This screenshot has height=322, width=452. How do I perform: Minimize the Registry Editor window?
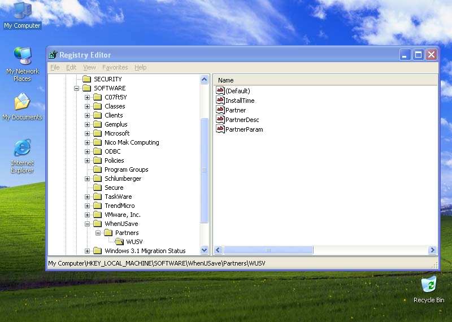tap(405, 54)
